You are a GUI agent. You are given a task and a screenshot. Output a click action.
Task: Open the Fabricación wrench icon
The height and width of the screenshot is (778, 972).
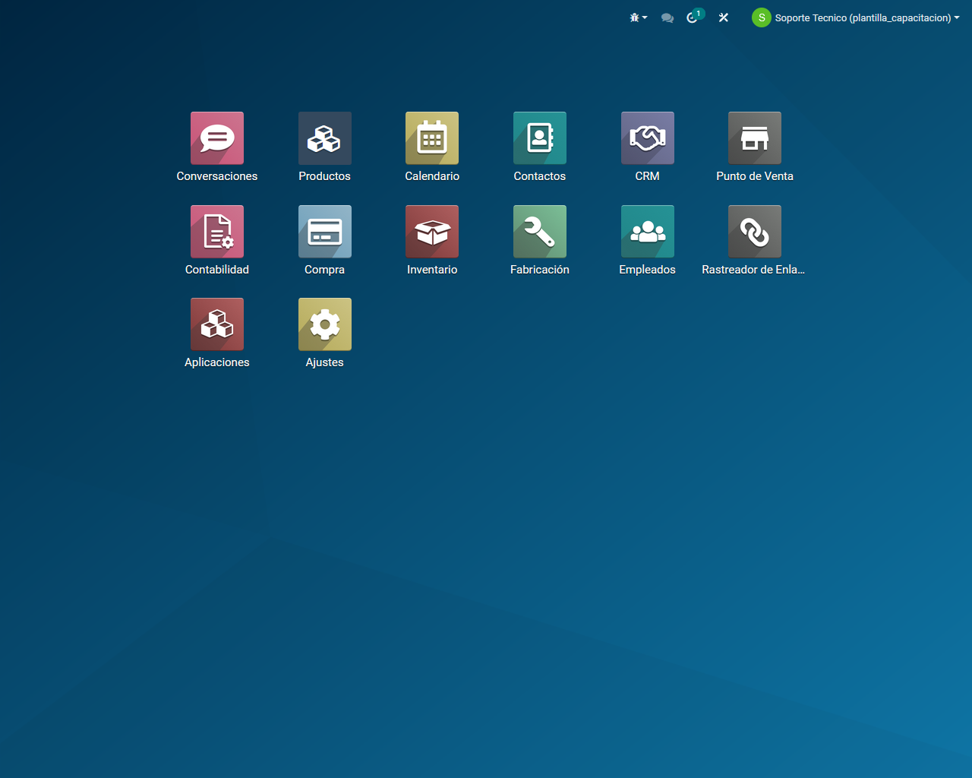point(539,232)
